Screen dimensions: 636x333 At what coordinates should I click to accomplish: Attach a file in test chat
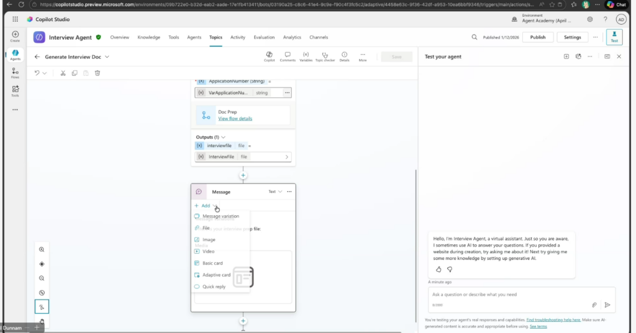(594, 304)
